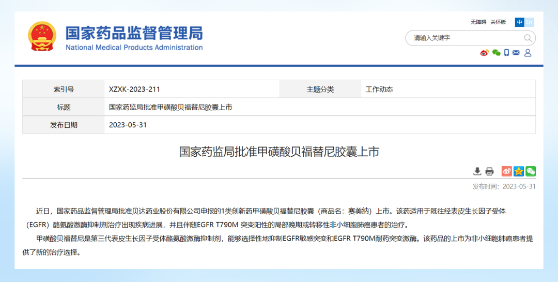Share article to Weibo via red icon

click(506, 171)
